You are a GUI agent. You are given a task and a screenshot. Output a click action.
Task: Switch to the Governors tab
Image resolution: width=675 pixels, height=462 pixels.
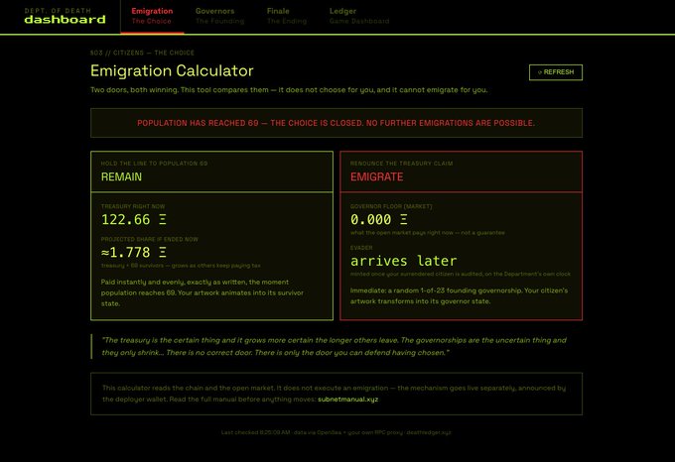coord(219,16)
